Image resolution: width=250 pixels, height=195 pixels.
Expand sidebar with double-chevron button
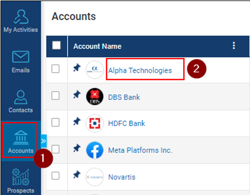(x=43, y=141)
